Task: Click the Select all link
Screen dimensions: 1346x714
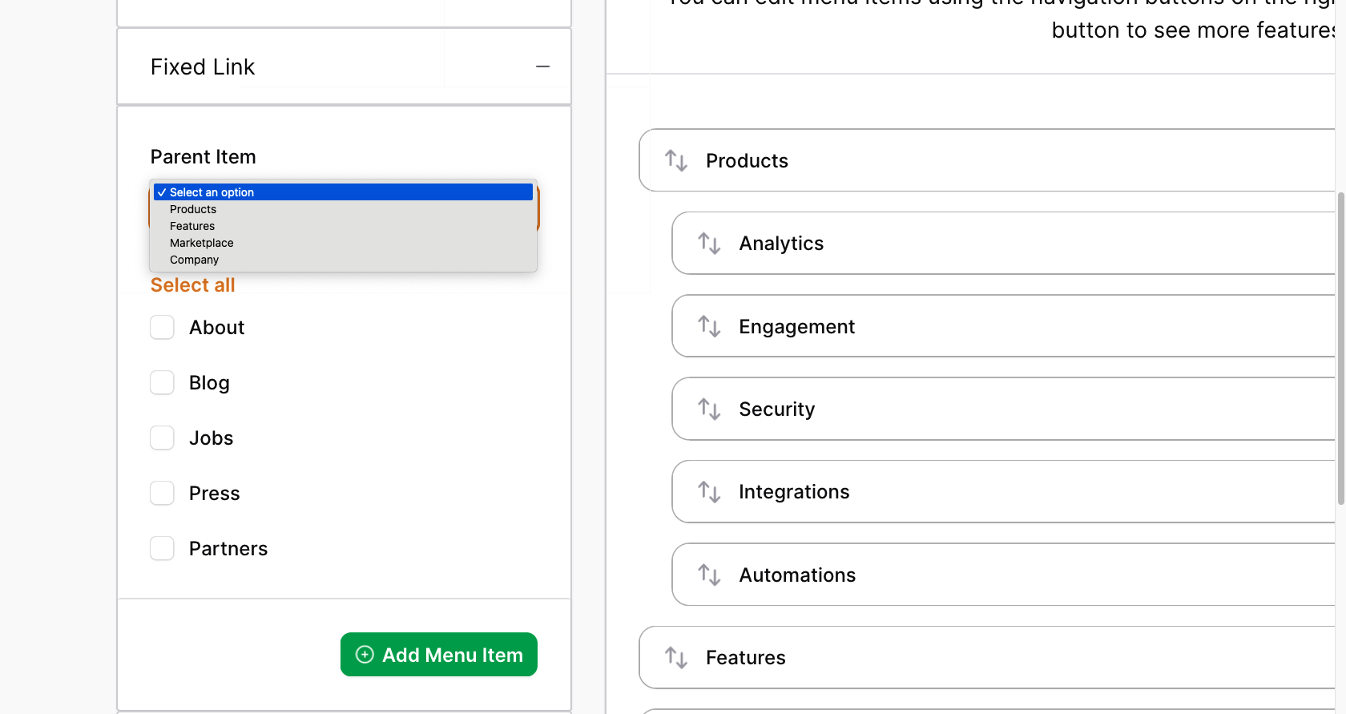Action: (192, 285)
